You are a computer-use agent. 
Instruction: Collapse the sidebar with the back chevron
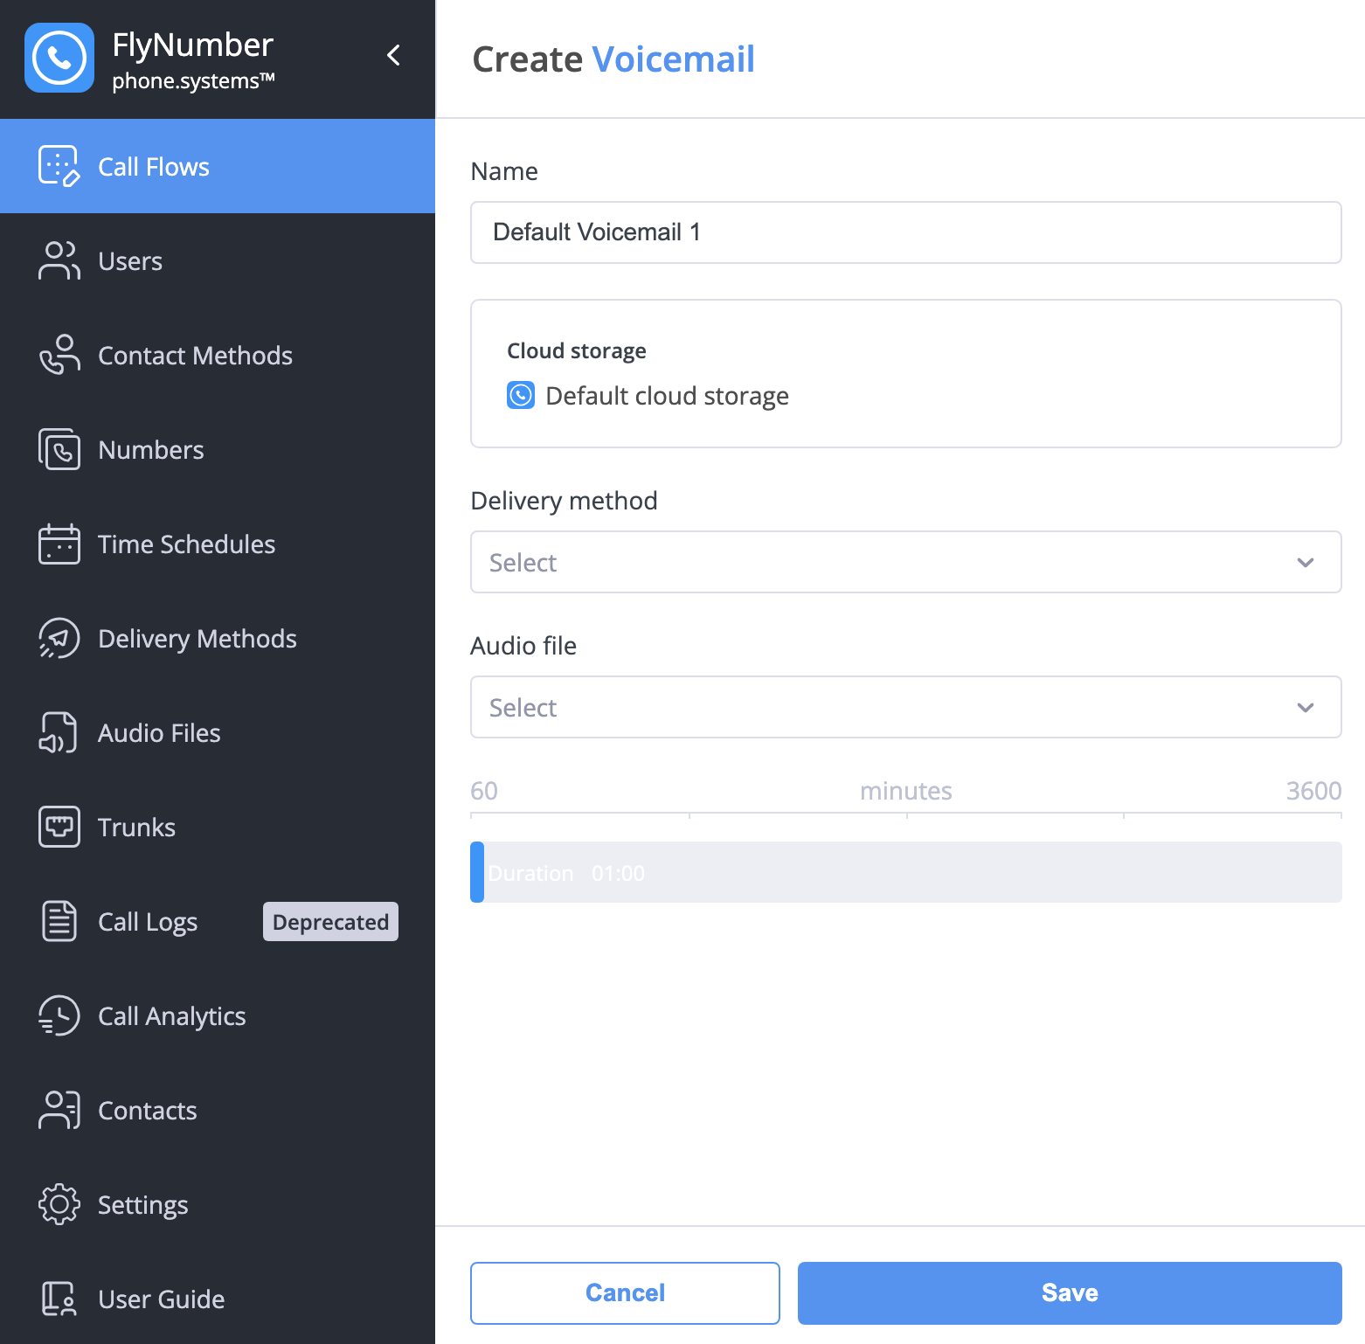[394, 55]
